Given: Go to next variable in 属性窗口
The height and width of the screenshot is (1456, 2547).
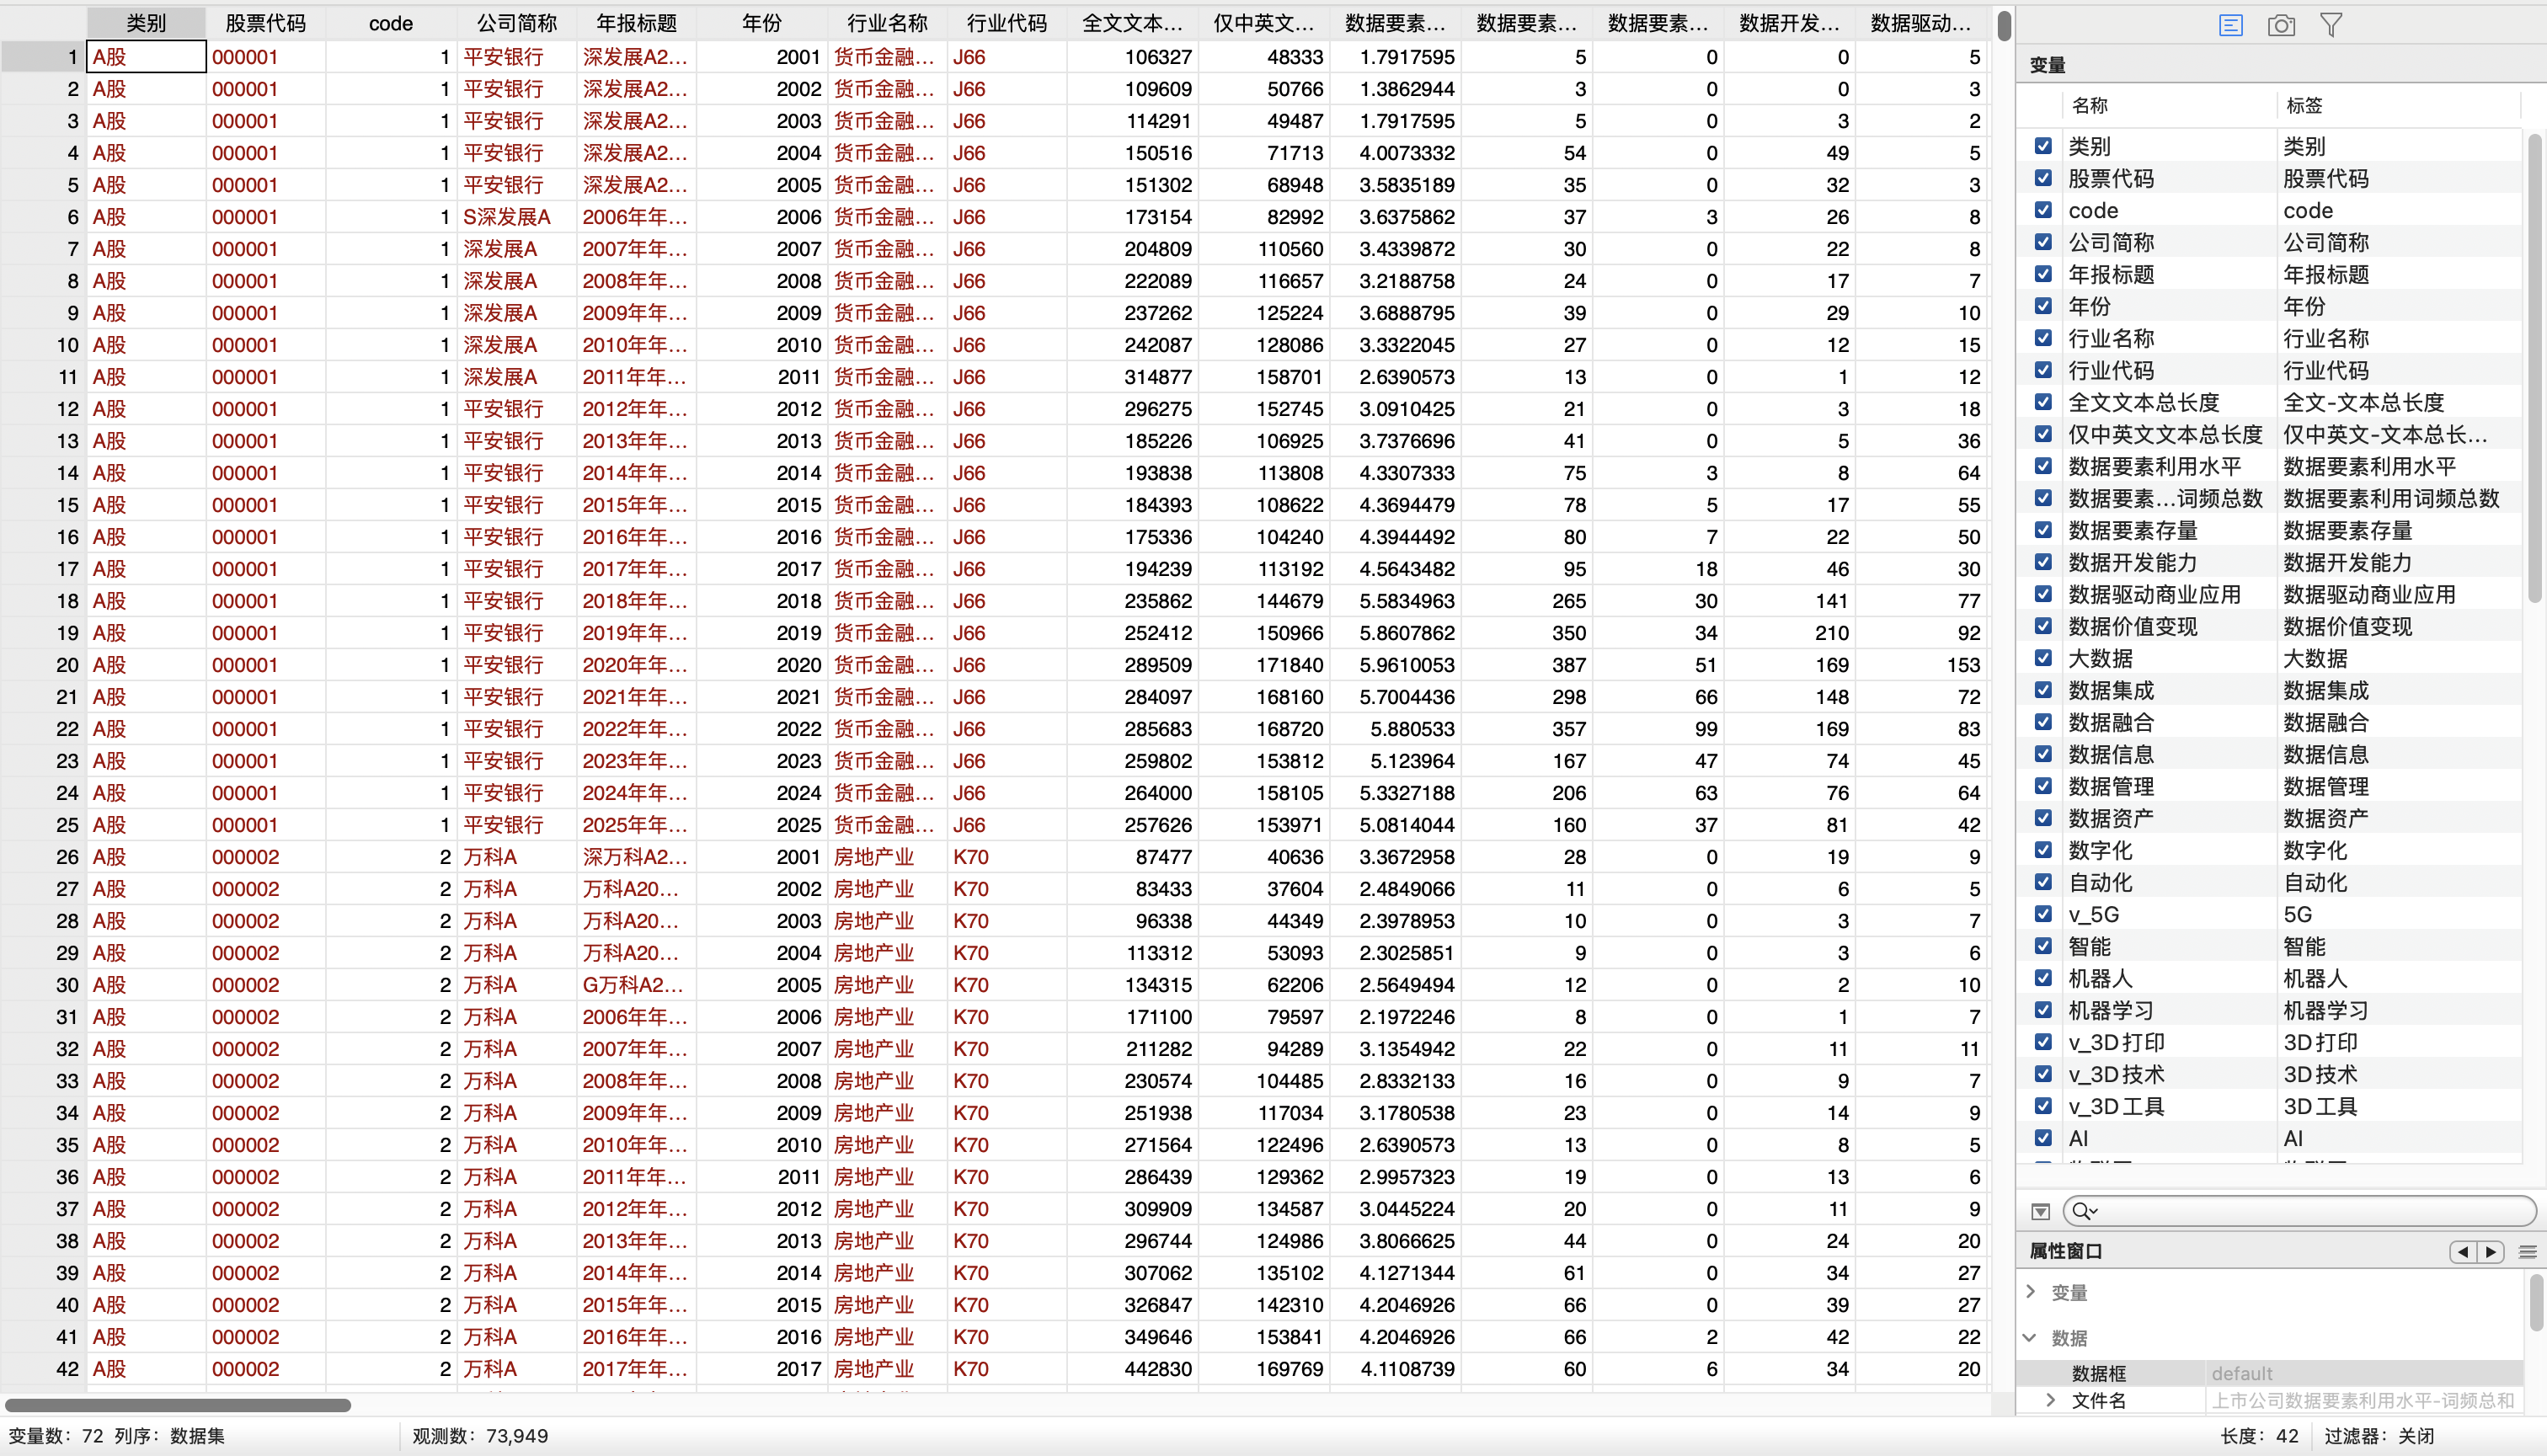Looking at the screenshot, I should 2490,1251.
